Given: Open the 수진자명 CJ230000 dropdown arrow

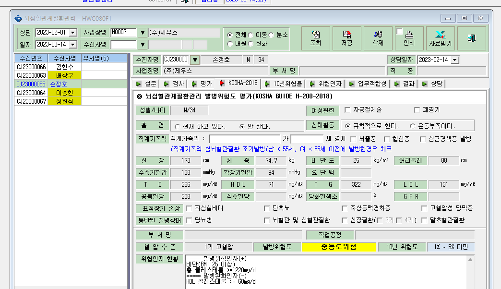Looking at the screenshot, I should click(x=195, y=60).
